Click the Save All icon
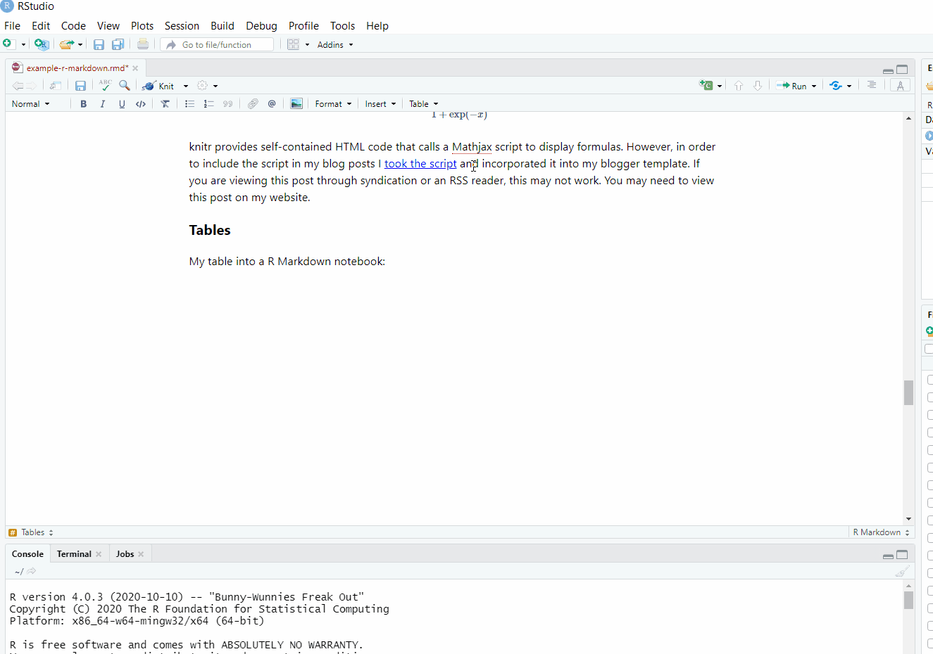The height and width of the screenshot is (654, 933). 118,44
